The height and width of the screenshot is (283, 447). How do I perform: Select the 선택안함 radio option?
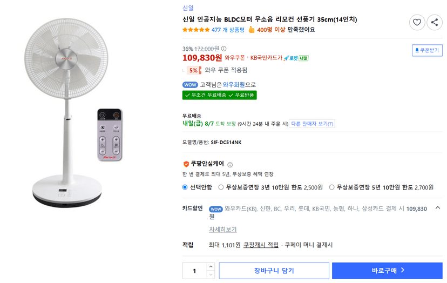click(x=185, y=187)
